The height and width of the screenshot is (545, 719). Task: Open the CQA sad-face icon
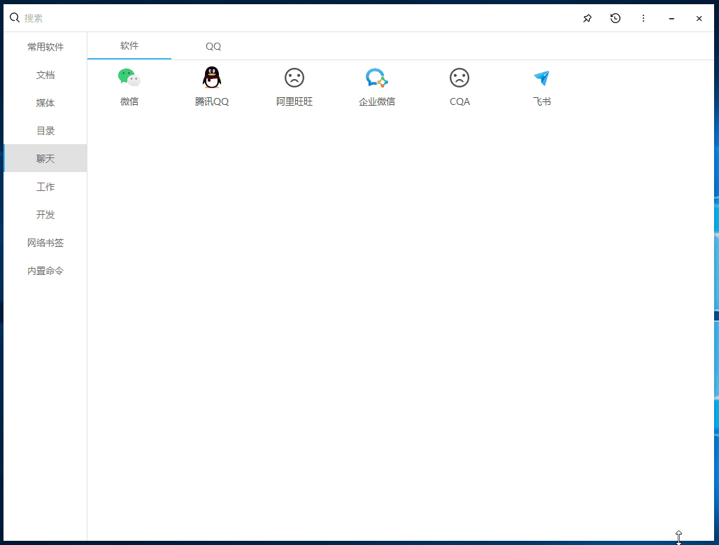click(x=460, y=78)
